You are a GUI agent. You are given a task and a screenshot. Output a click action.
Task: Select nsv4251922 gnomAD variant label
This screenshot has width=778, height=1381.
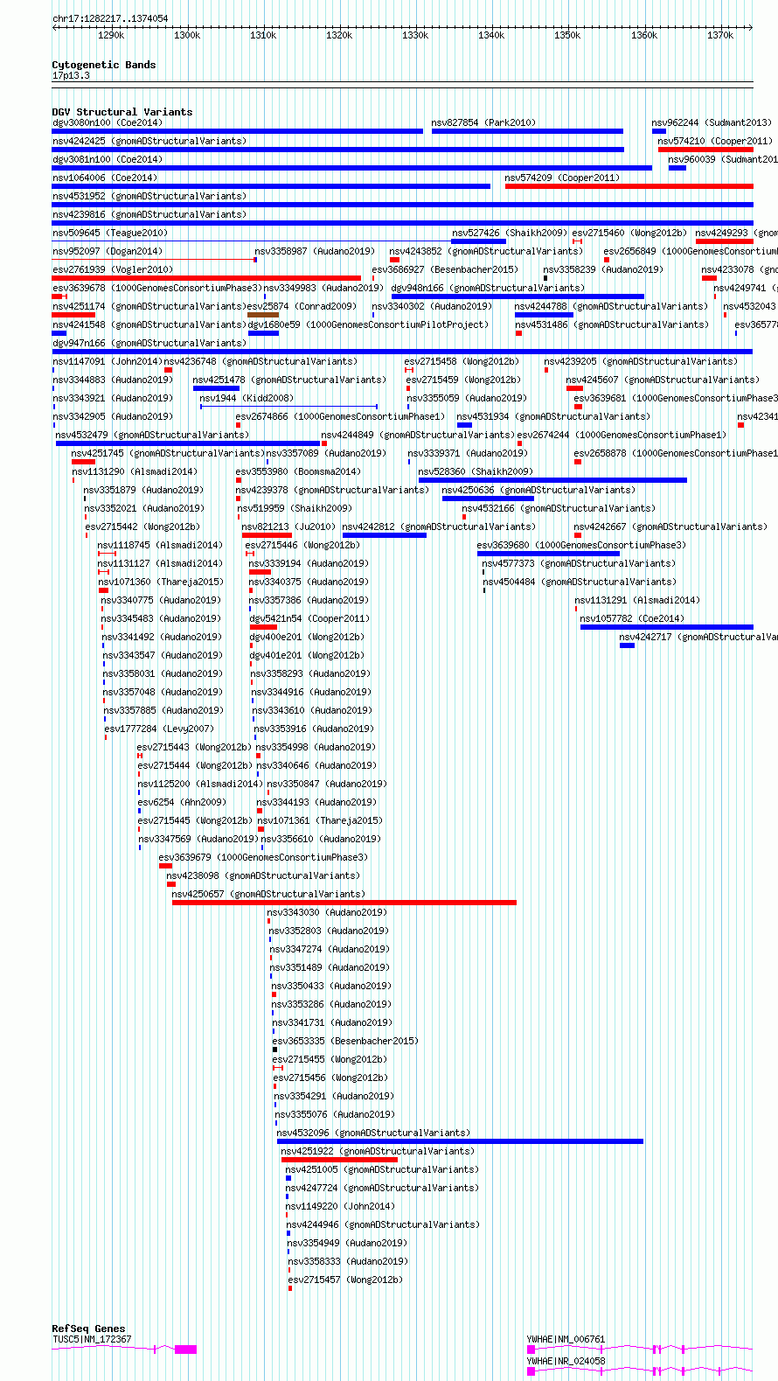point(379,1151)
